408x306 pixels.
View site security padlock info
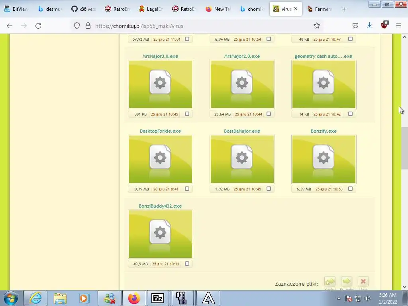tap(88, 26)
